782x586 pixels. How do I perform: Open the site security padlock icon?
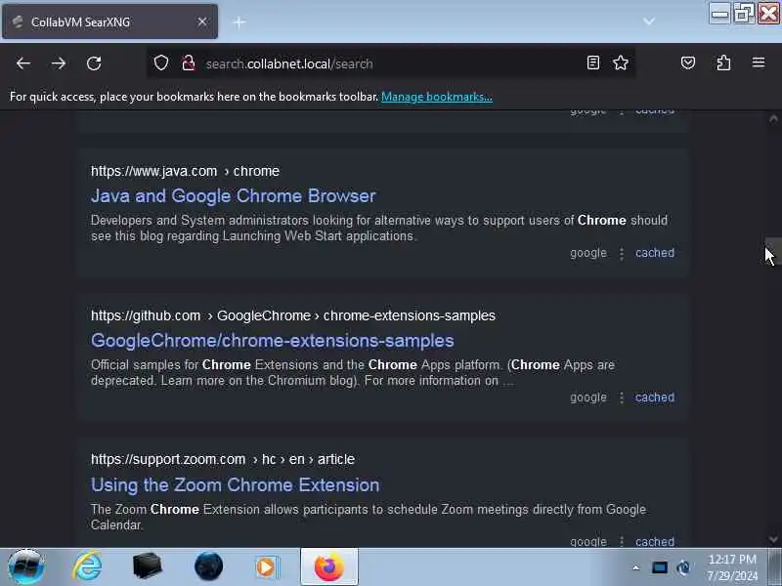[189, 63]
